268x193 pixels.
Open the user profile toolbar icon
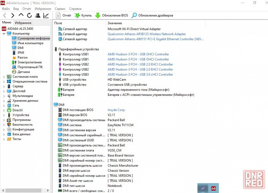38,16
